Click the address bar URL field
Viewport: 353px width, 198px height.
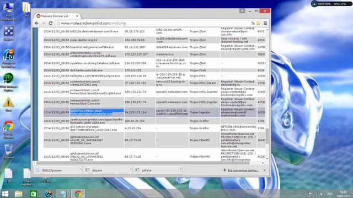[x=153, y=23]
